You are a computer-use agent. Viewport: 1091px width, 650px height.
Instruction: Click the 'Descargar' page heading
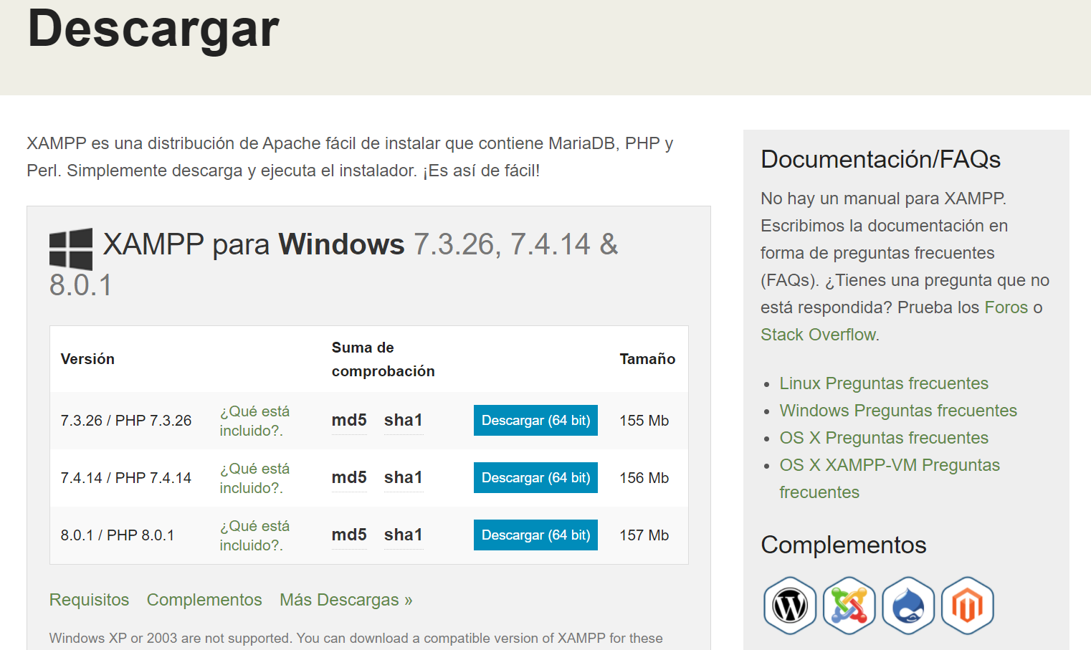tap(153, 29)
